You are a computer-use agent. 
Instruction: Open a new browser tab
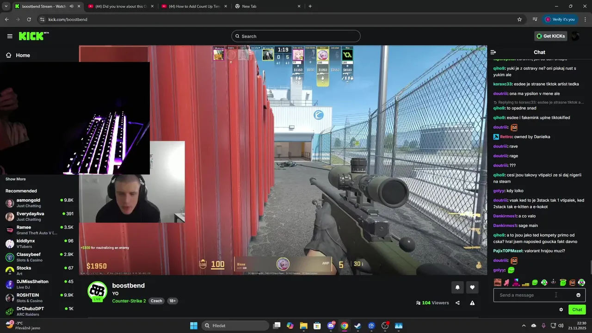[x=310, y=6]
